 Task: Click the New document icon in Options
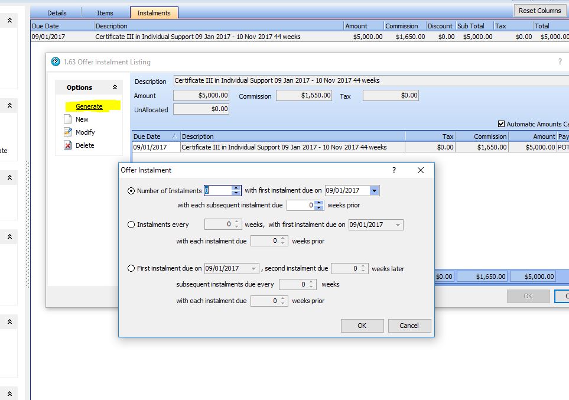point(67,119)
